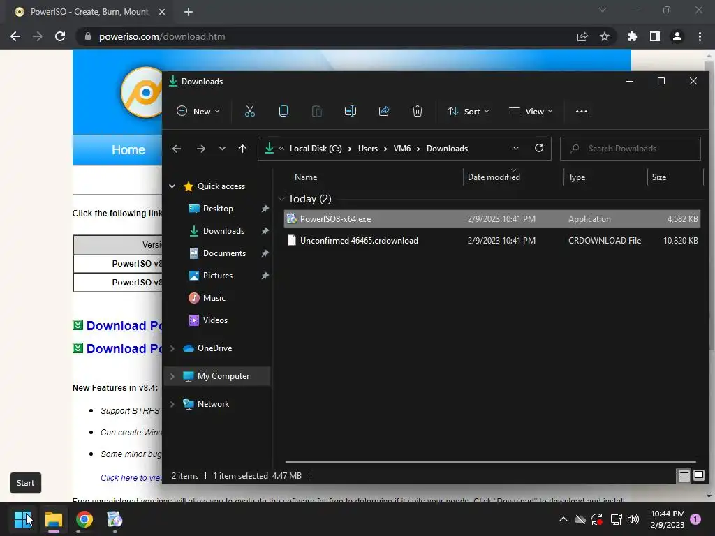Select the PowerISO8-x64.exe file
Image resolution: width=715 pixels, height=536 pixels.
coord(492,218)
